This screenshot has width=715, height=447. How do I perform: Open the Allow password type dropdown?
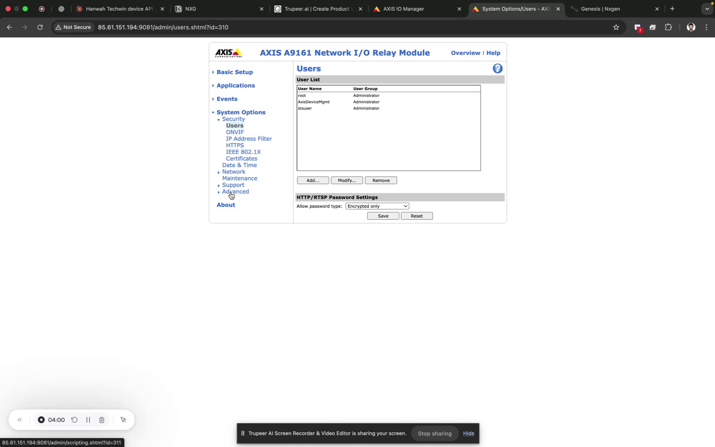[x=377, y=206]
